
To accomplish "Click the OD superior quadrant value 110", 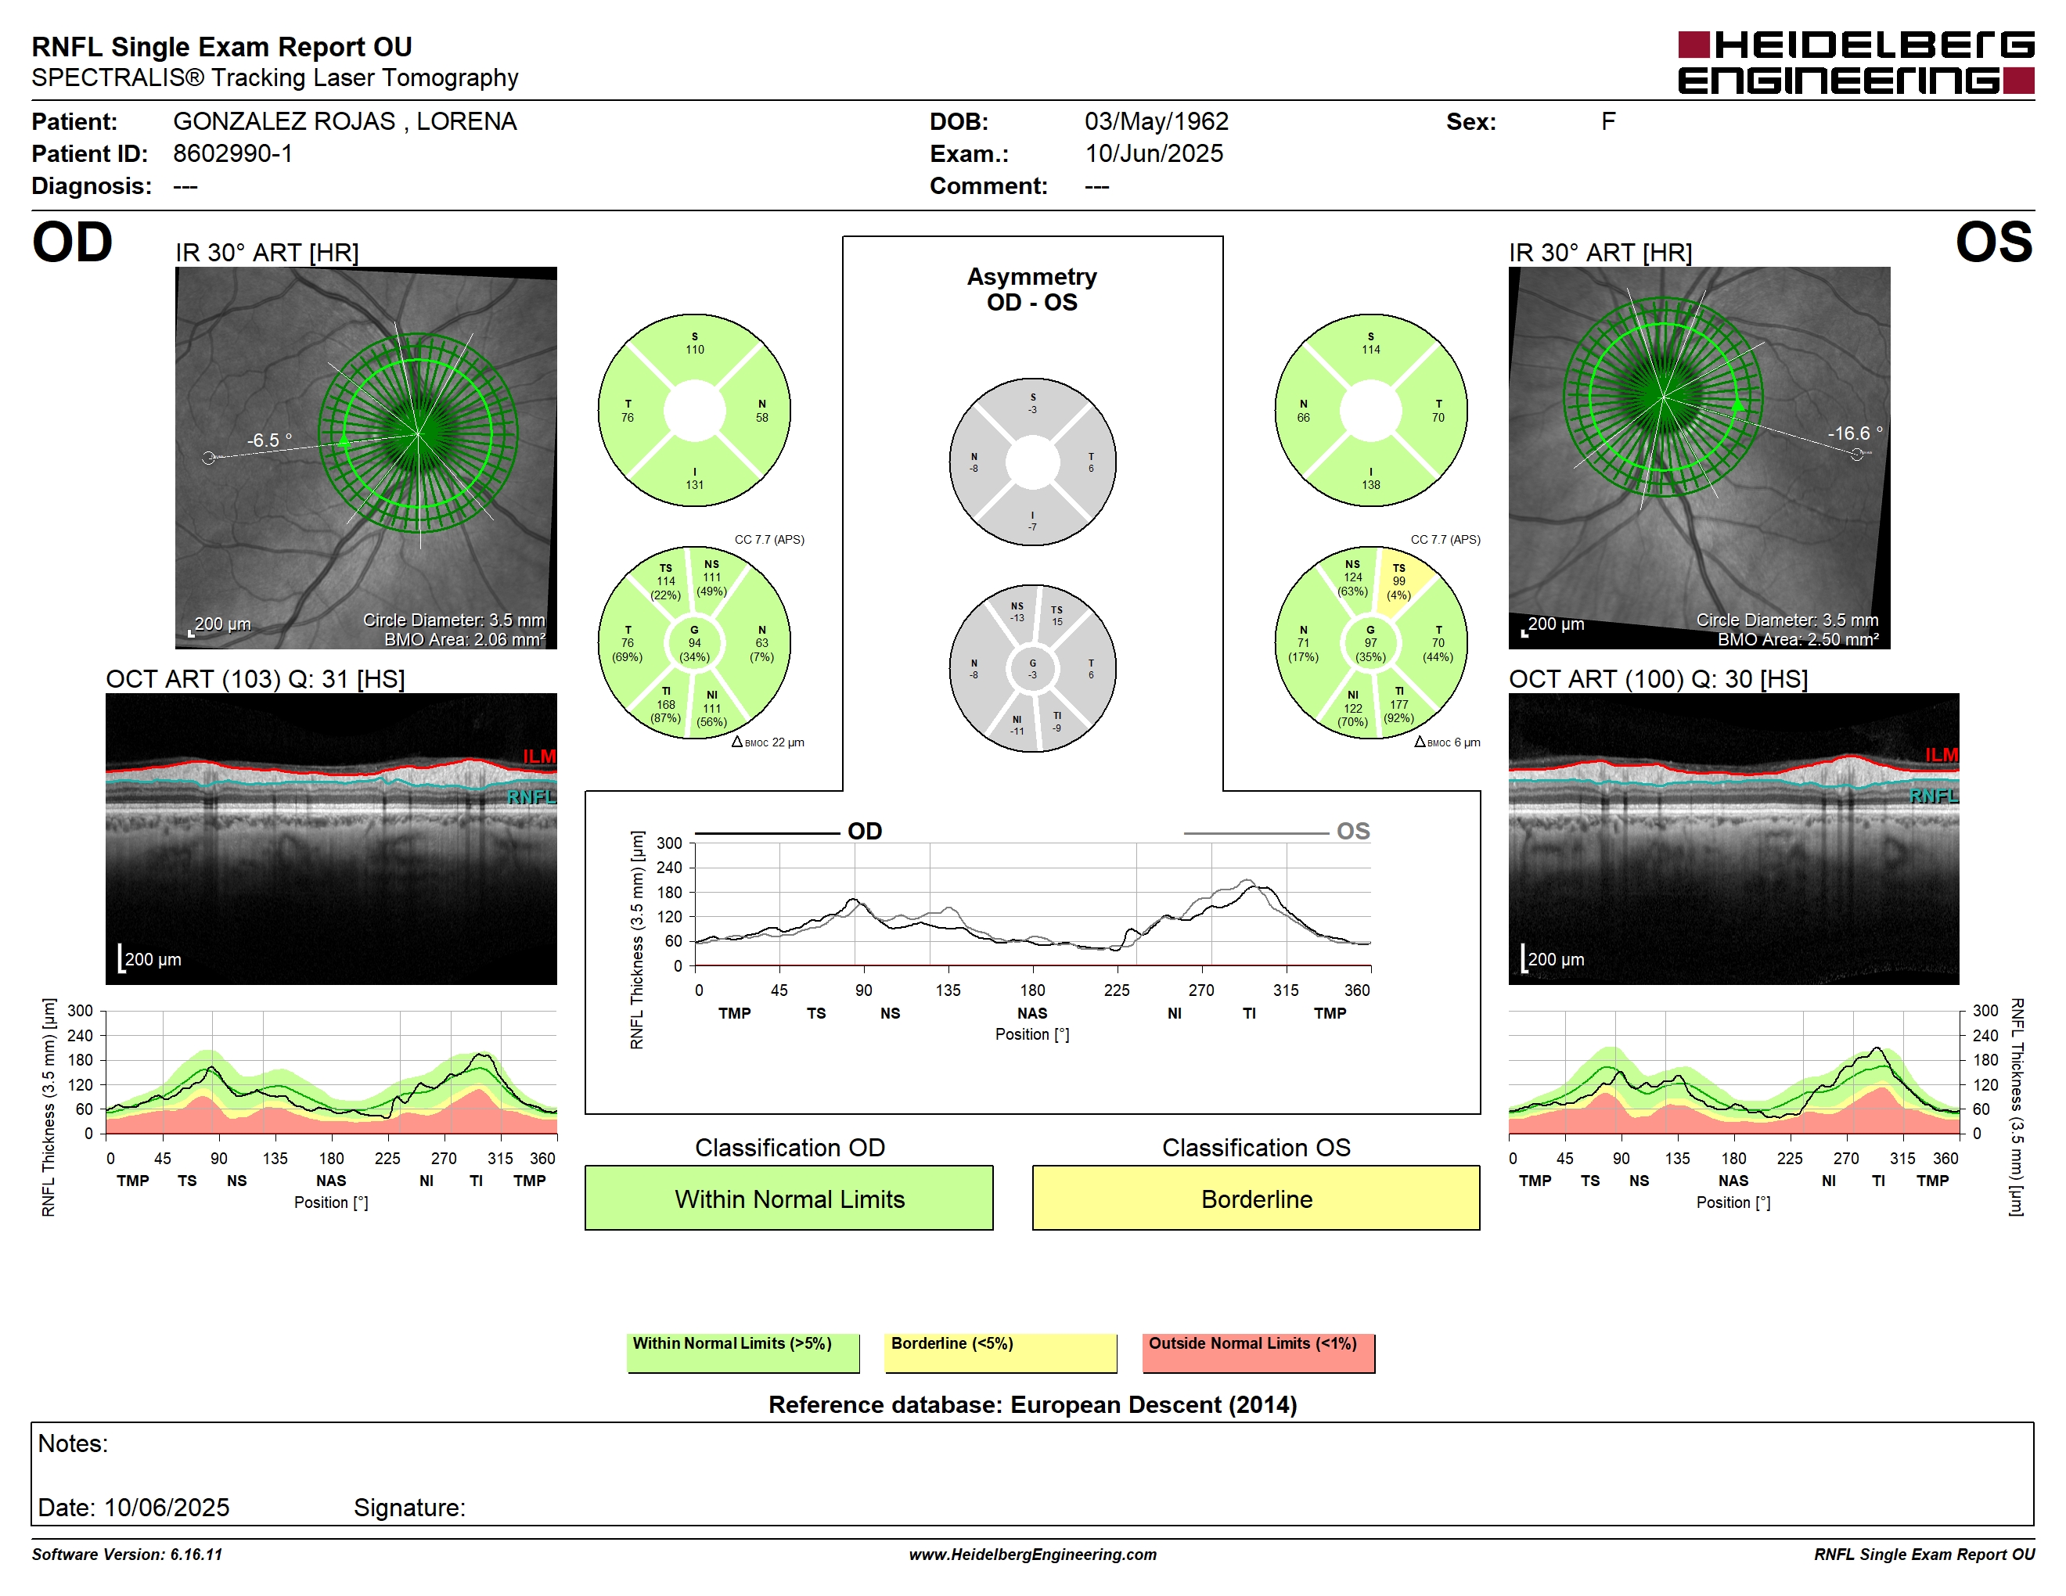I will [x=694, y=349].
